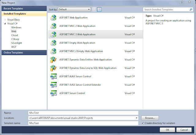This screenshot has width=196, height=135.
Task: Click the help question mark button
Action: tap(182, 2)
